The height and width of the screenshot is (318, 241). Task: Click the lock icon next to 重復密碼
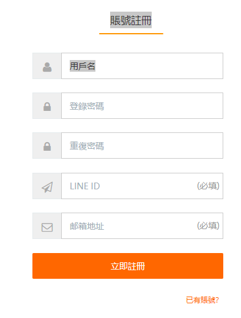coord(47,146)
